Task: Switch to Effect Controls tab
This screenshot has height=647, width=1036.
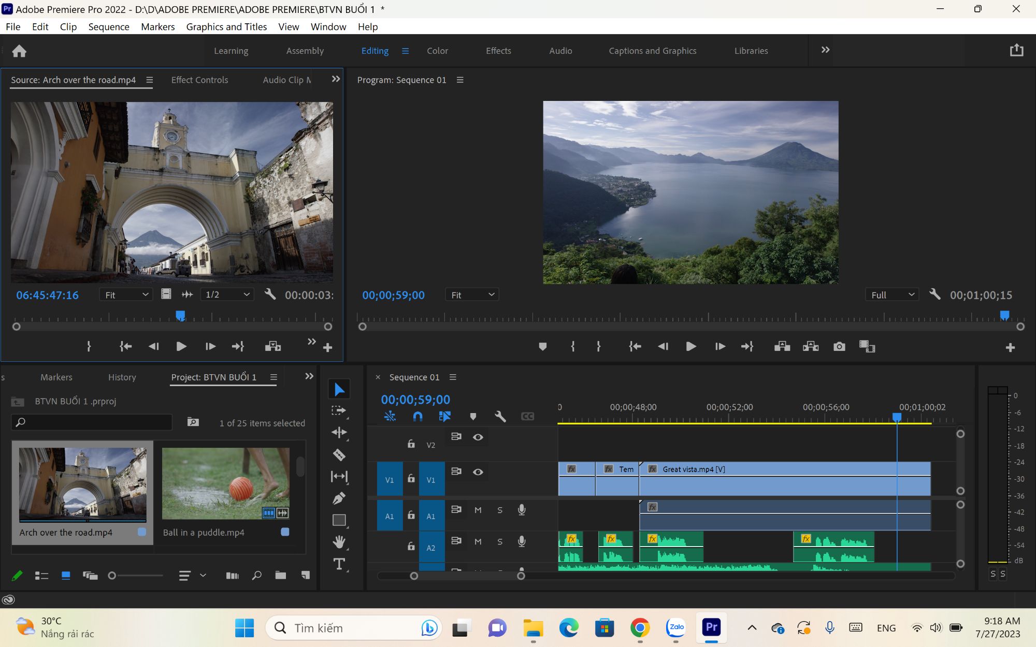Action: (199, 80)
